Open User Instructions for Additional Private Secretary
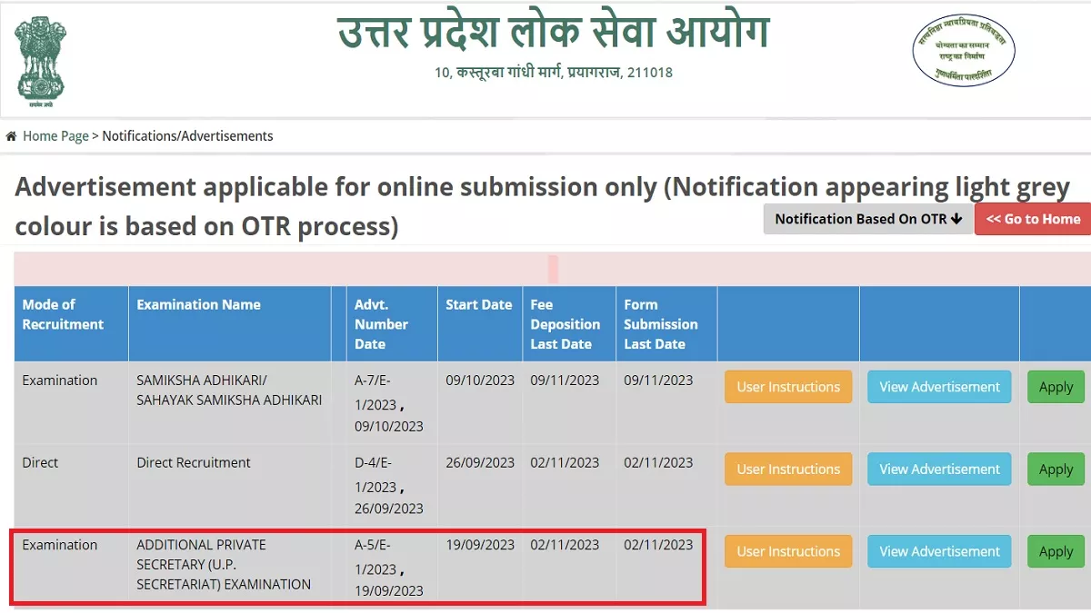The width and height of the screenshot is (1091, 613). click(x=787, y=551)
